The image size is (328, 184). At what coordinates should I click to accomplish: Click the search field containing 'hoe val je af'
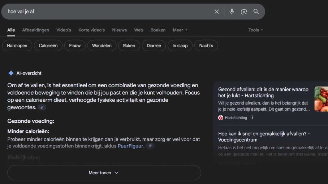(x=106, y=11)
